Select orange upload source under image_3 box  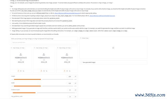64,71
